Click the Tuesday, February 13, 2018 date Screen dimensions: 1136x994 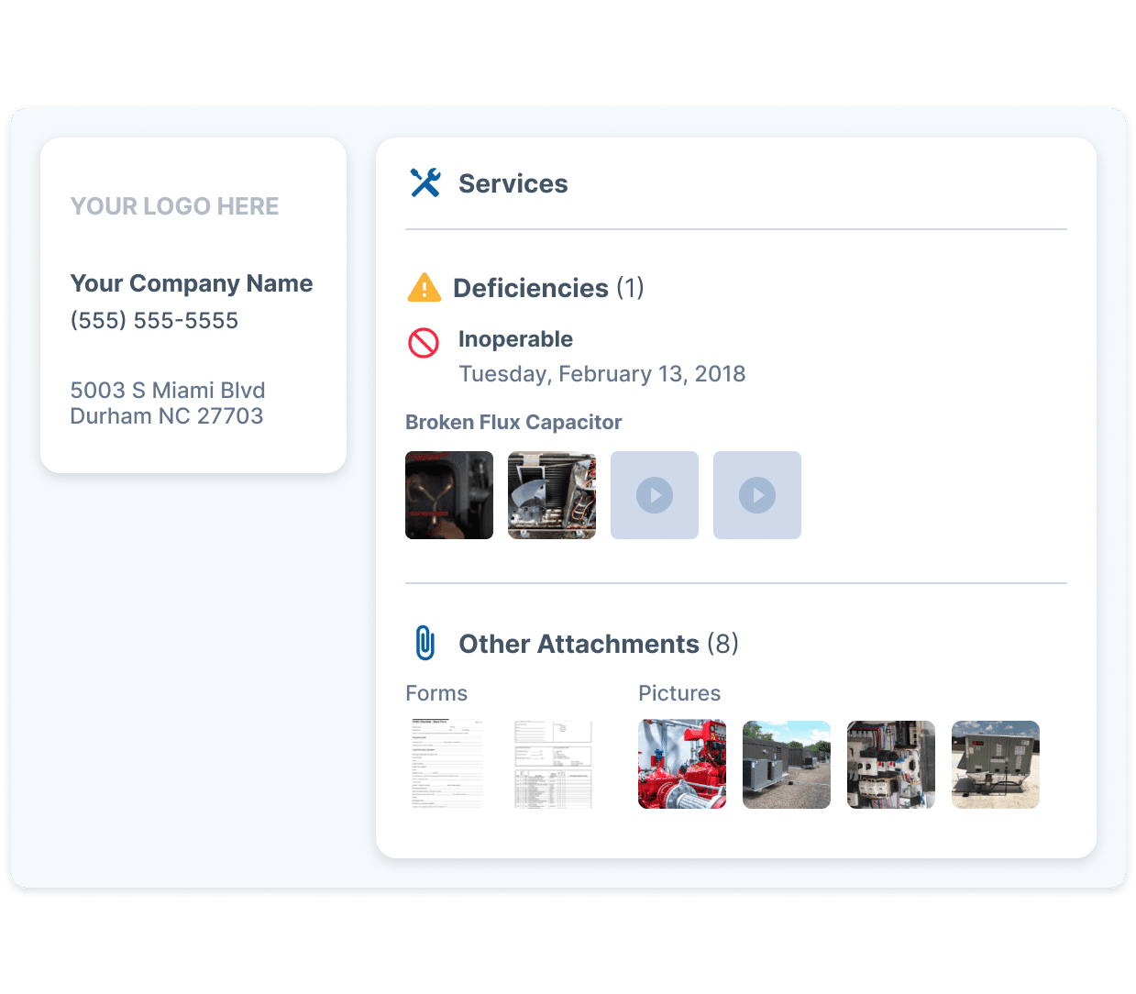(x=601, y=373)
